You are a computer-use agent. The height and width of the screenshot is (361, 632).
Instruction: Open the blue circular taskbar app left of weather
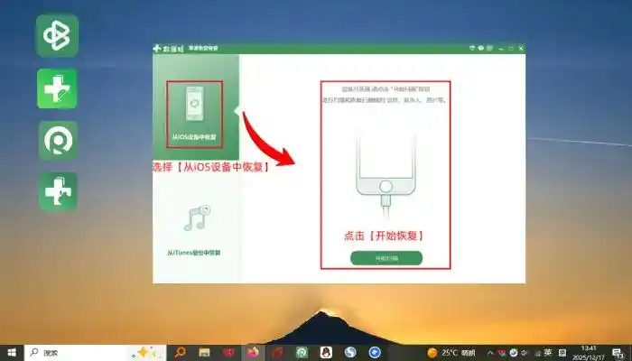coord(375,353)
